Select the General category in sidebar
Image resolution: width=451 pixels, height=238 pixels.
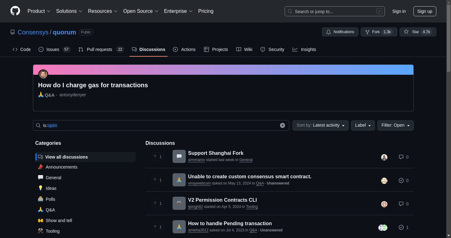click(x=86, y=178)
